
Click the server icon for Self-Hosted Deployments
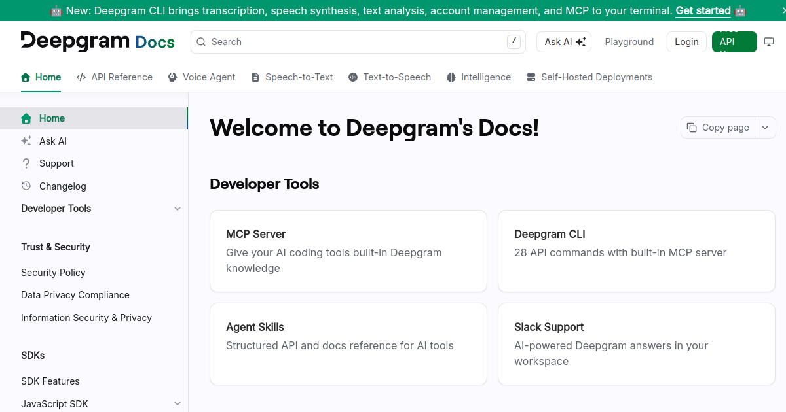531,77
